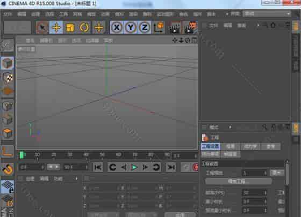The image size is (301, 217).
Task: Jump to previous keyframe
Action: coord(113,167)
